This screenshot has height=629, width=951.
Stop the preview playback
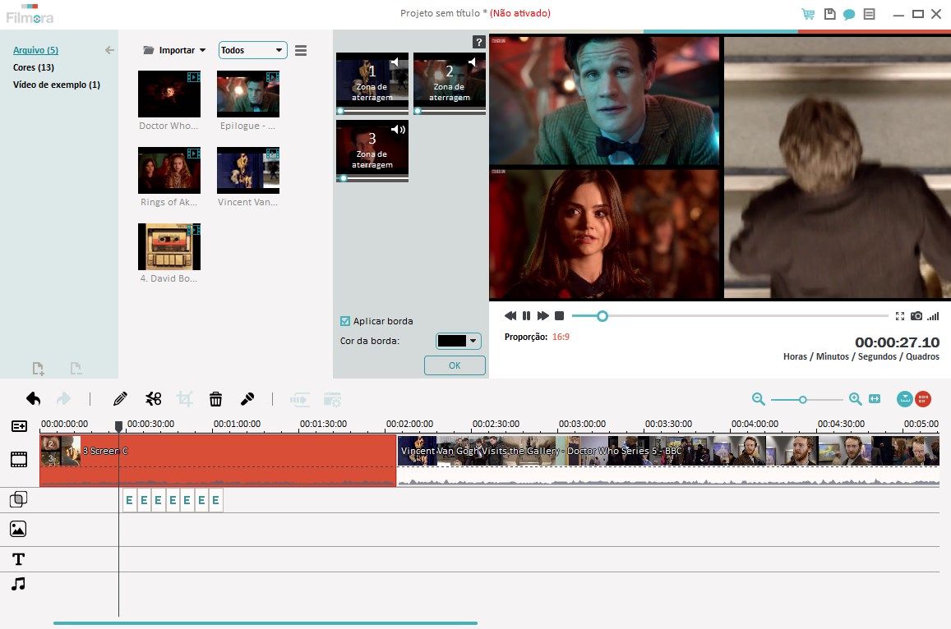[560, 315]
